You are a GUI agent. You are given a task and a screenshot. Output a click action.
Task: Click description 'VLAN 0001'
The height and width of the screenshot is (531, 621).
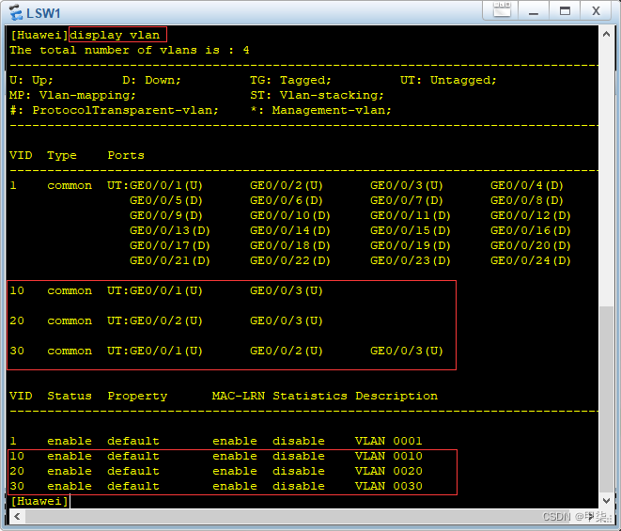[x=389, y=441]
